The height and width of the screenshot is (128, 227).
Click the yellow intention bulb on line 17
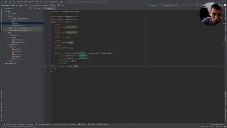pos(53,66)
